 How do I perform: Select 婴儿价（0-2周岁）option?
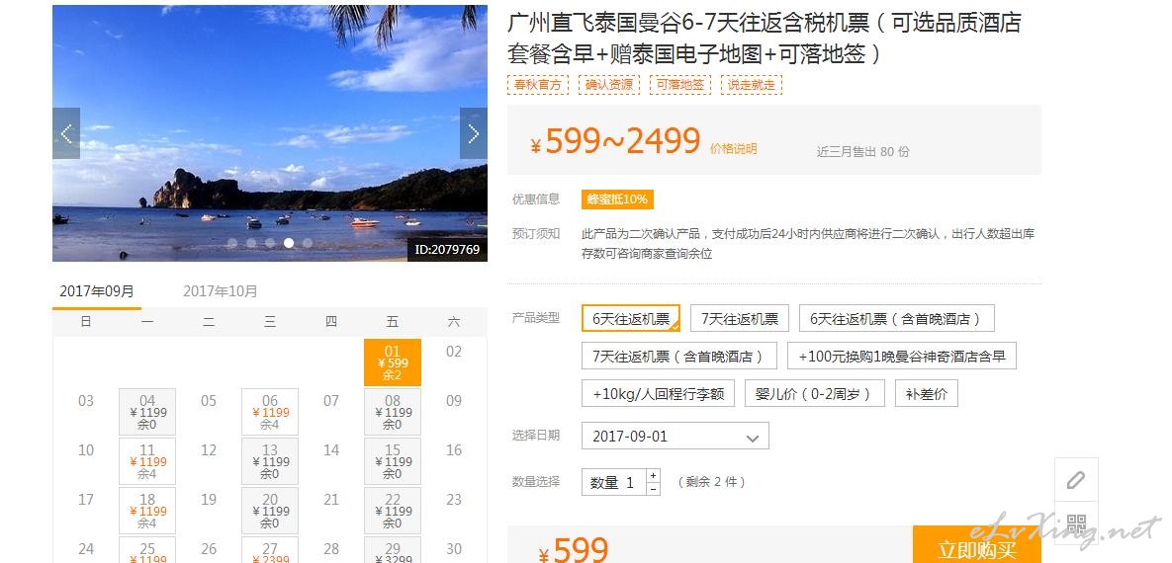tap(815, 393)
